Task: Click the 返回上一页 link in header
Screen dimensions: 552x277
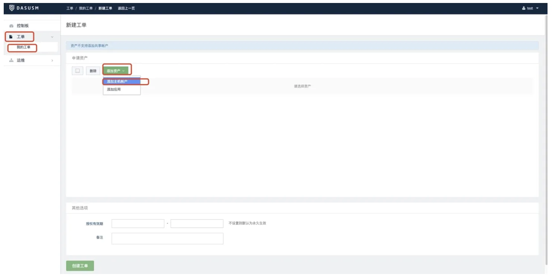Action: 126,8
